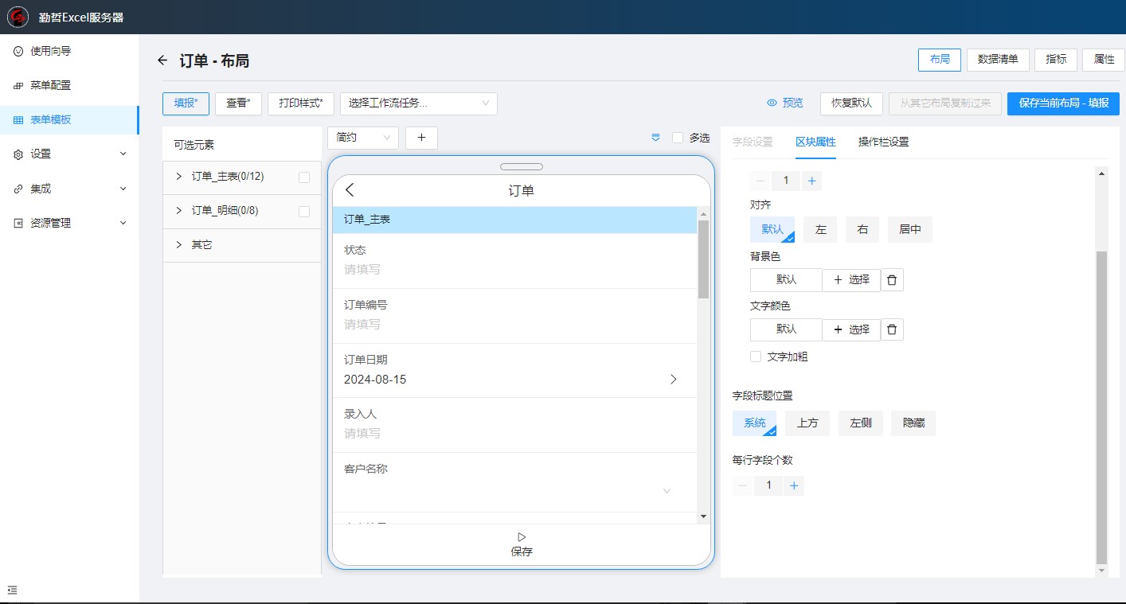The image size is (1126, 604).
Task: Click the back chevron in phone preview header
Action: (x=350, y=190)
